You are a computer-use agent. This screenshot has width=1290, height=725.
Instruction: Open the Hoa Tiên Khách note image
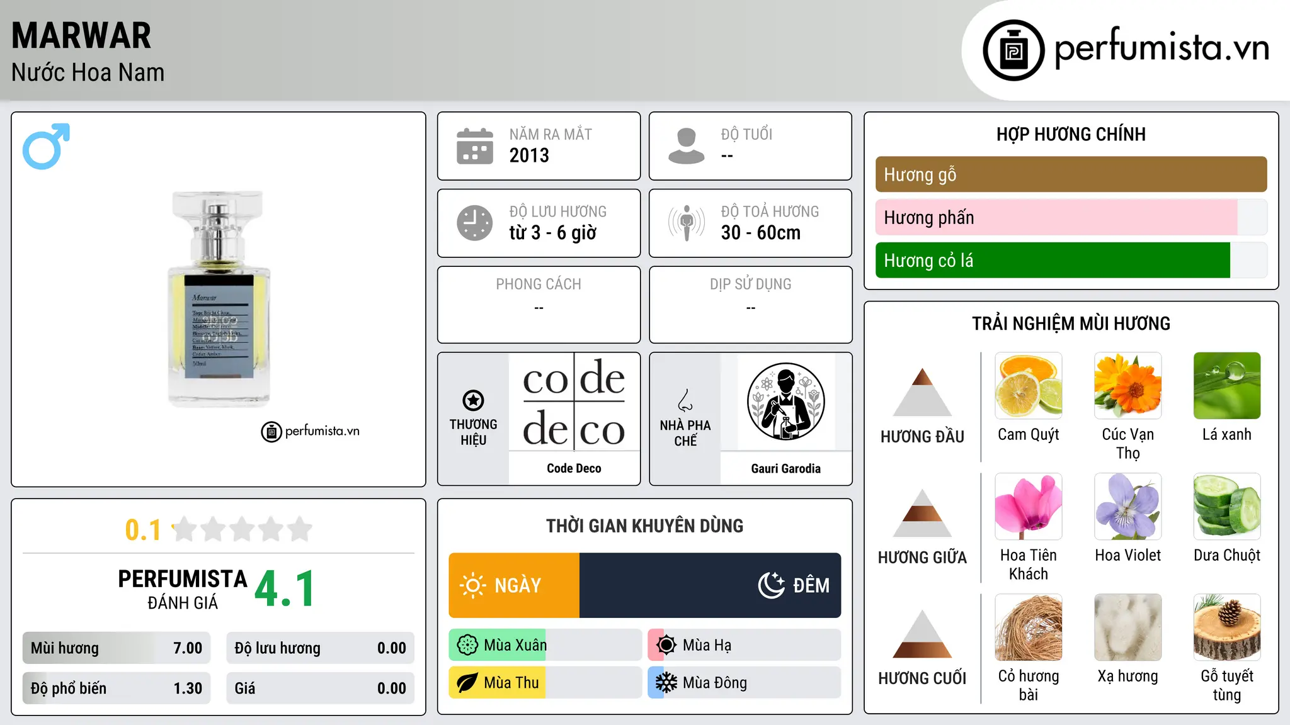1029,507
